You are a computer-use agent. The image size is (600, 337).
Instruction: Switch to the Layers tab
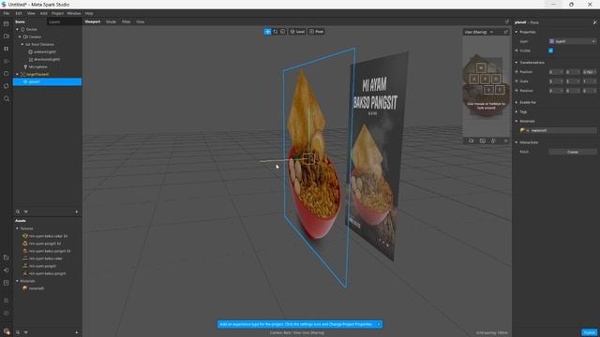(54, 22)
